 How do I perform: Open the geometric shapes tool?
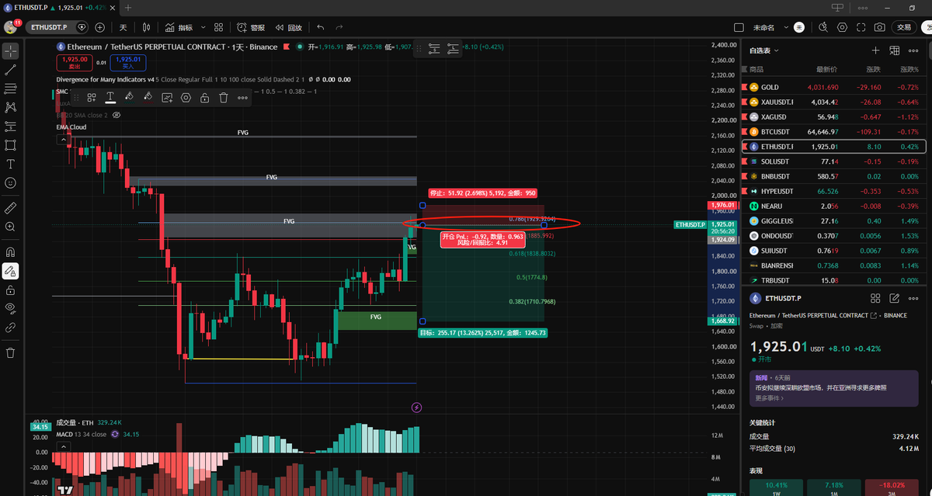[10, 145]
